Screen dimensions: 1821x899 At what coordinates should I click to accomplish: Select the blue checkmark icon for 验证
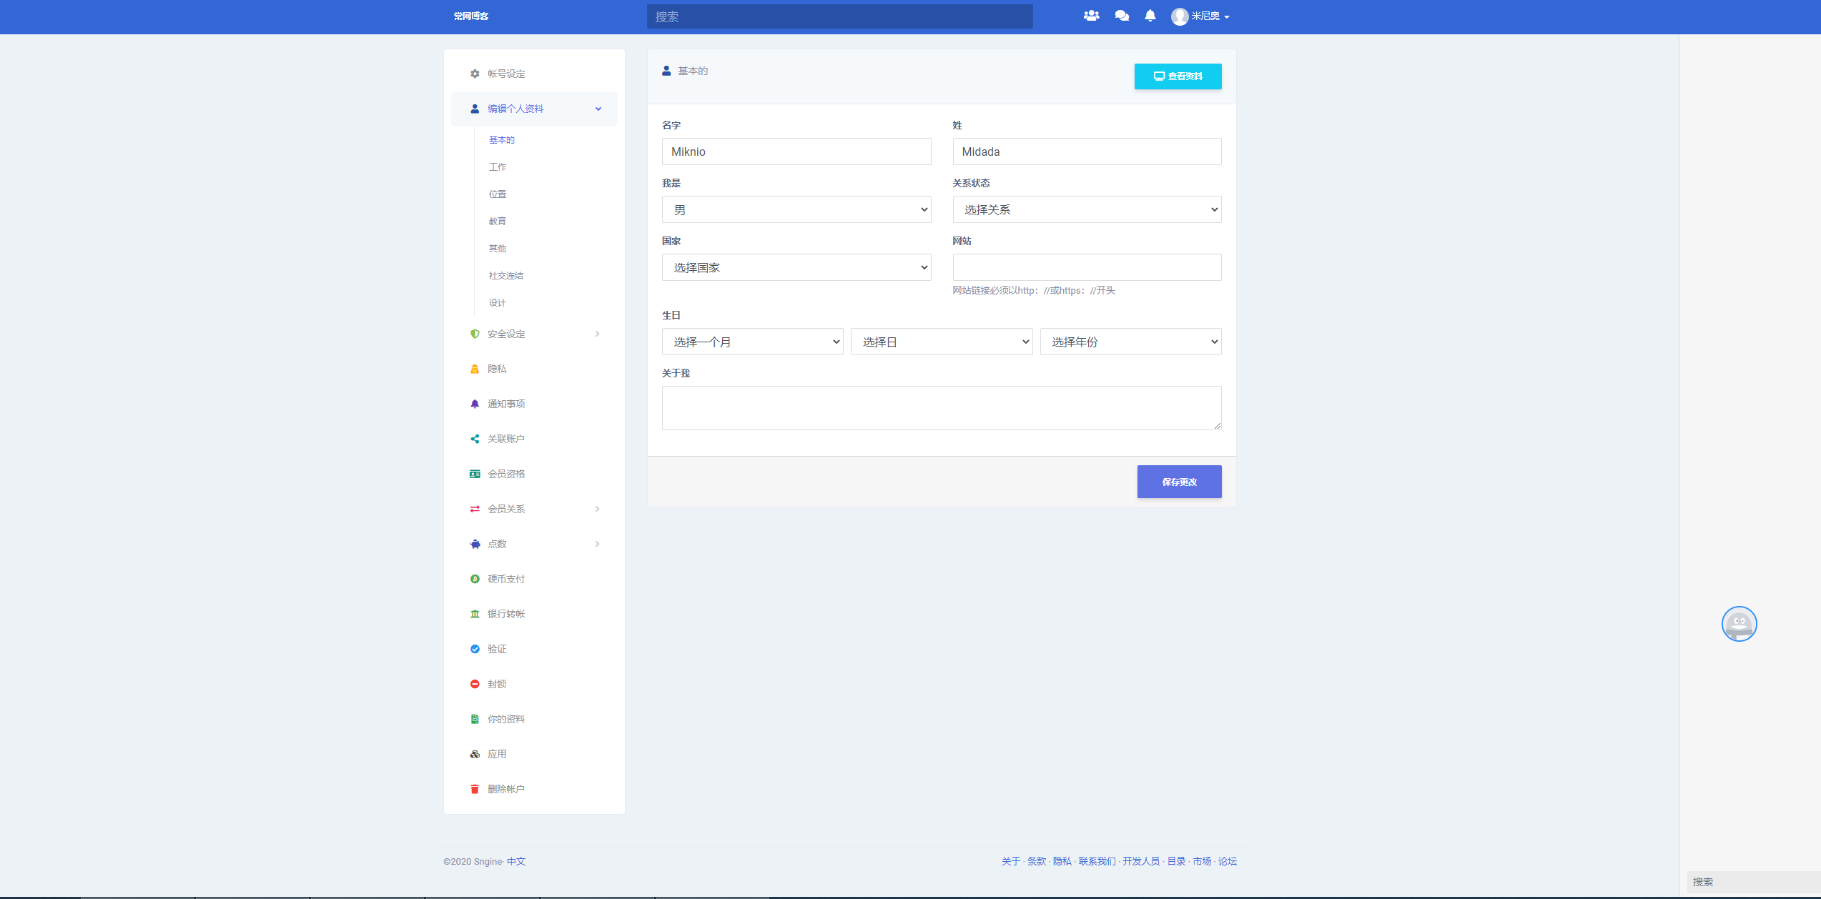[x=475, y=648]
